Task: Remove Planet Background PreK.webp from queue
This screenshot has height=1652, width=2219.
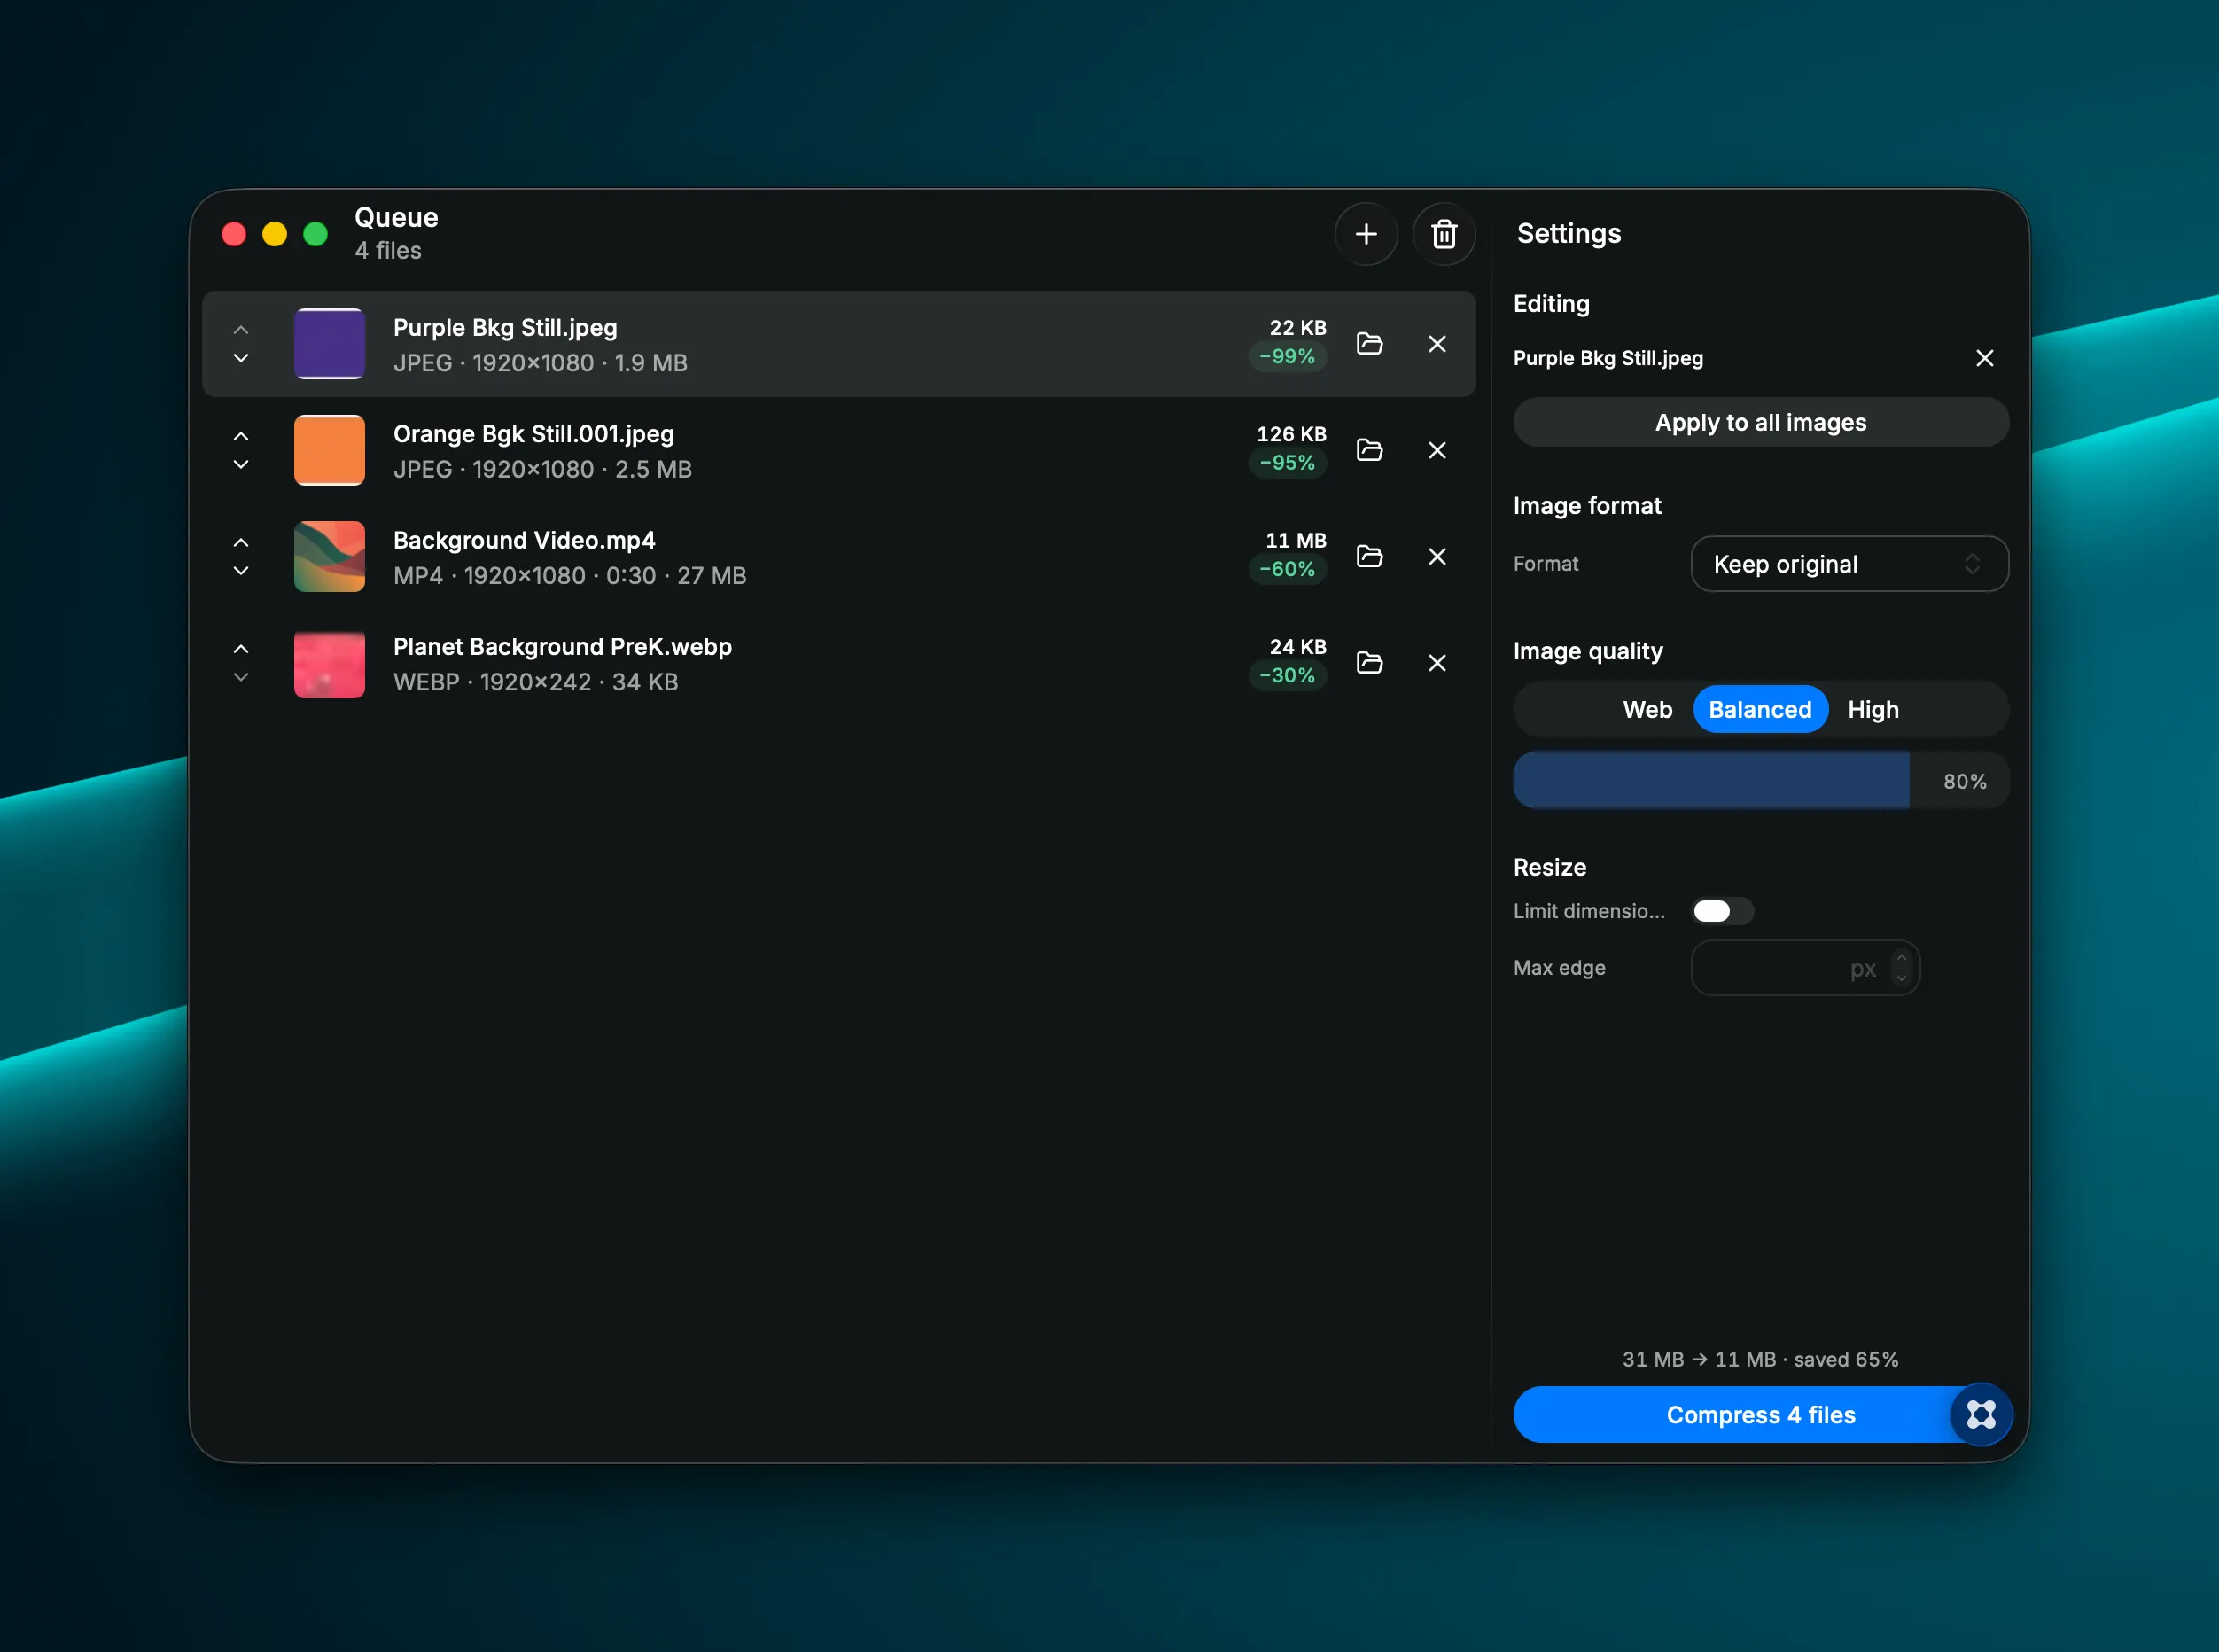Action: 1437,663
